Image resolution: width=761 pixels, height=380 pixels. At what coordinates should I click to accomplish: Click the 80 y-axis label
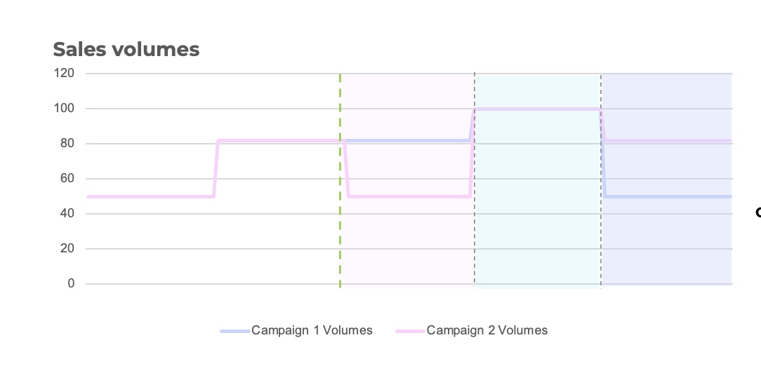67,144
